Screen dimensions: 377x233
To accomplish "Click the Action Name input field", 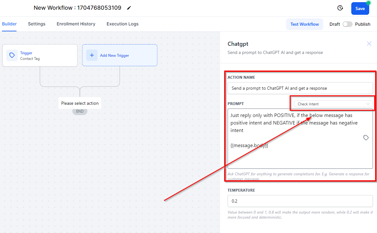I will (300, 88).
